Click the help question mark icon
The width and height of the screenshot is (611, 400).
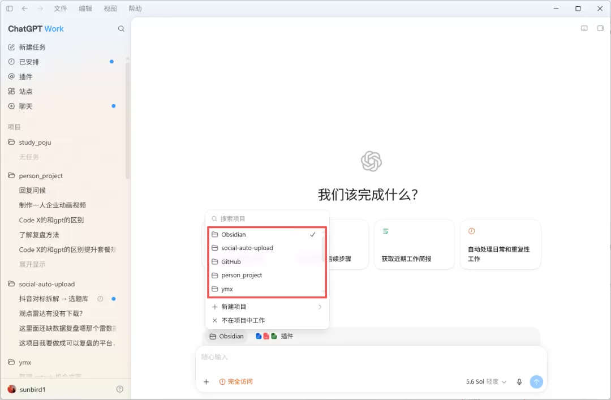[120, 389]
